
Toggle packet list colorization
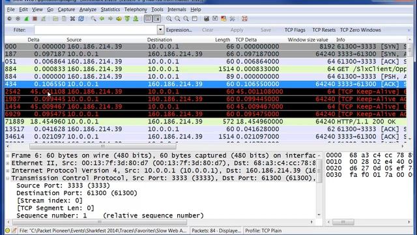[148, 19]
